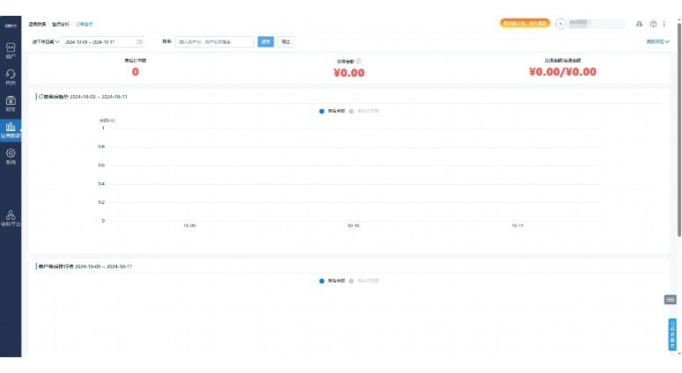Viewport: 682px width, 373px height.
Task: Open the finance yen-sign sidebar item
Action: point(11,103)
